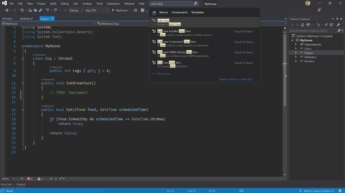Image resolution: width=345 pixels, height=193 pixels.
Task: Start debugging with green play MyHouse
Action: (120, 10)
